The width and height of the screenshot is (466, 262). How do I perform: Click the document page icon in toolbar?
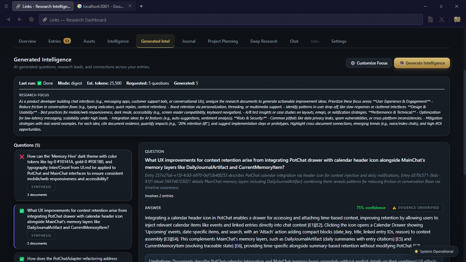(431, 20)
